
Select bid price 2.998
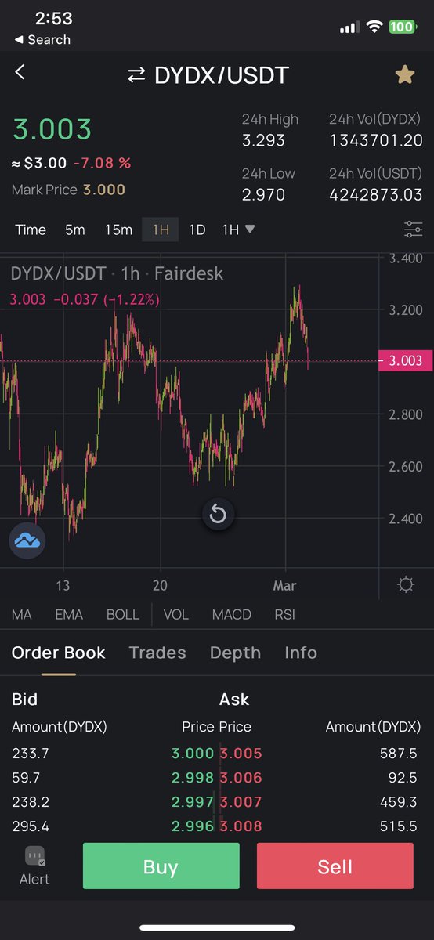[x=193, y=778]
